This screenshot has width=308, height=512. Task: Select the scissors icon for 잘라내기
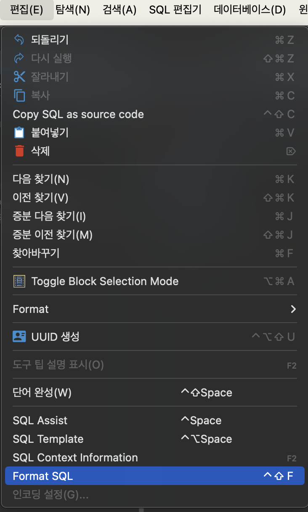point(19,77)
